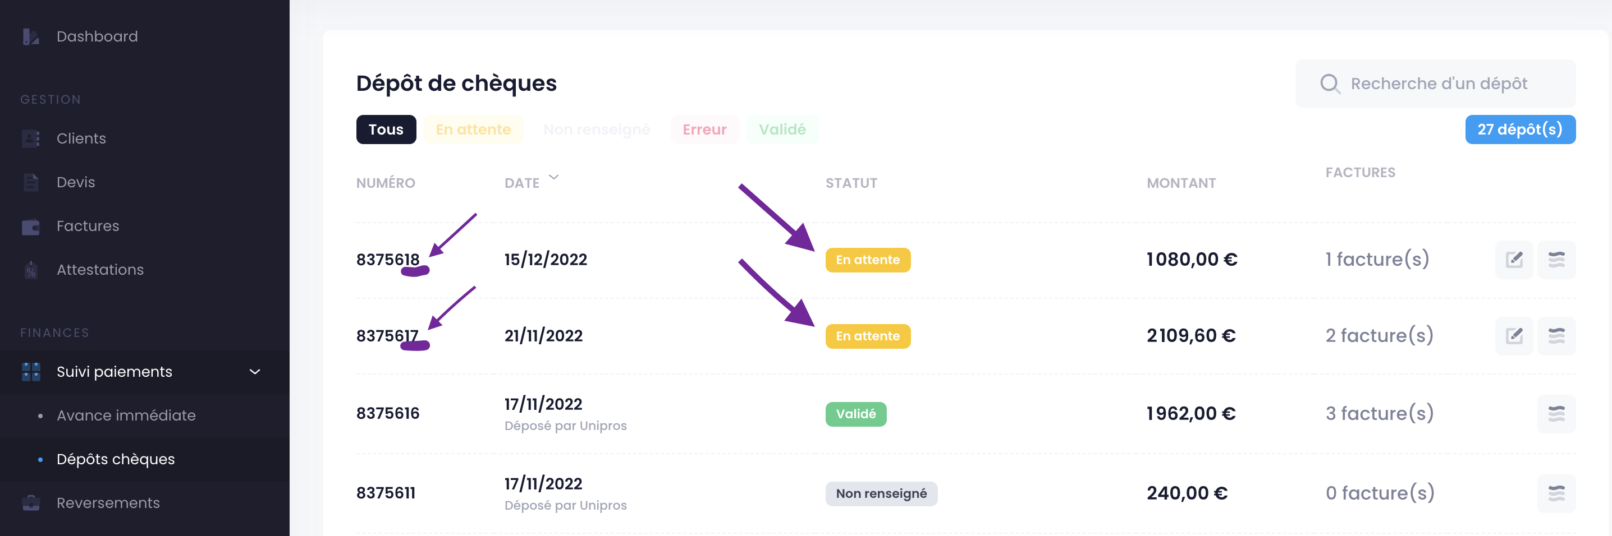Click the edit icon for deposit 8375618

coord(1514,260)
